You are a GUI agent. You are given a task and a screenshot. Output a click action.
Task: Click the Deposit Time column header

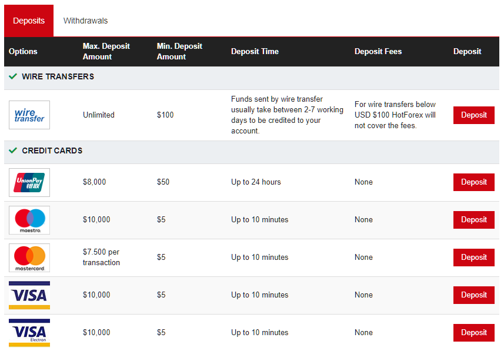click(255, 51)
